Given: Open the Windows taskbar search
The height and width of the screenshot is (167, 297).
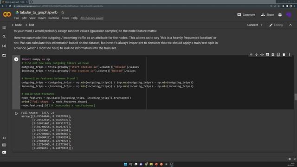Looking at the screenshot, I should [131, 164].
